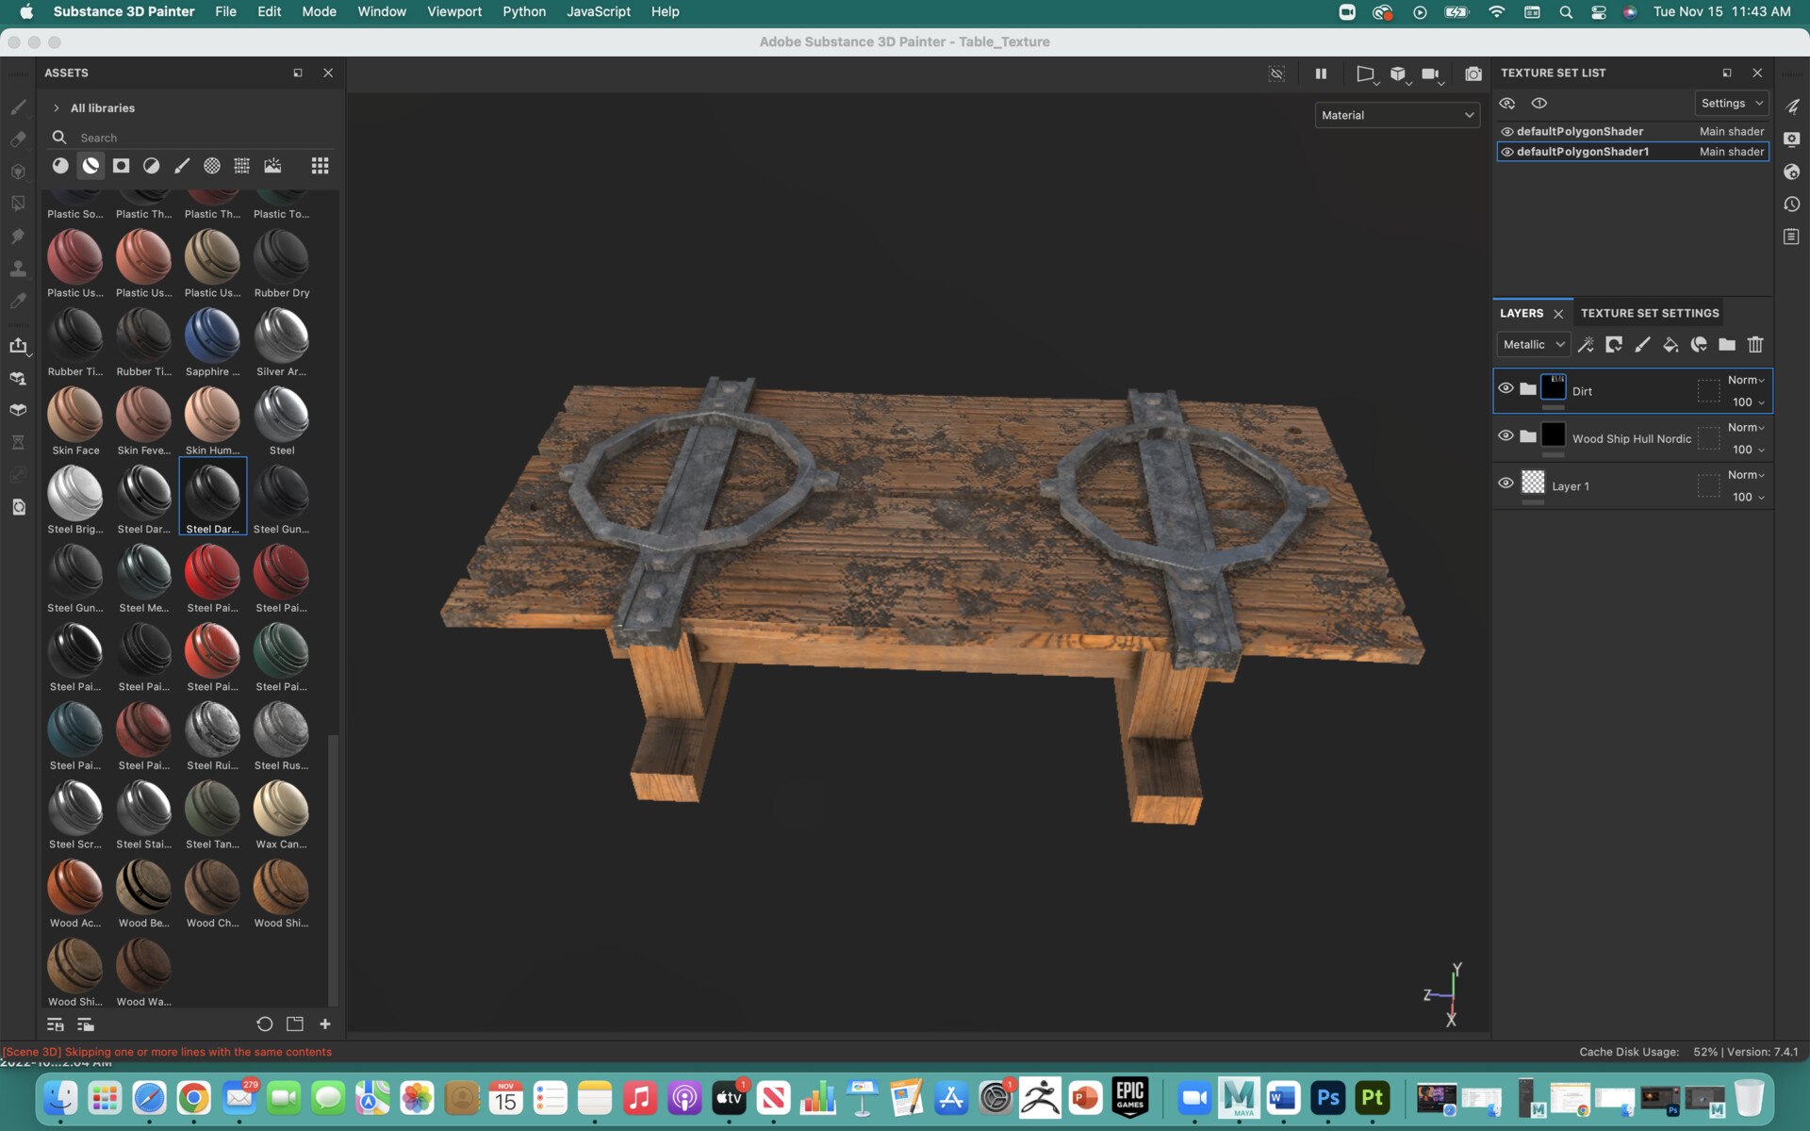
Task: Hide defaultPolygonShader texture set
Action: point(1506,132)
